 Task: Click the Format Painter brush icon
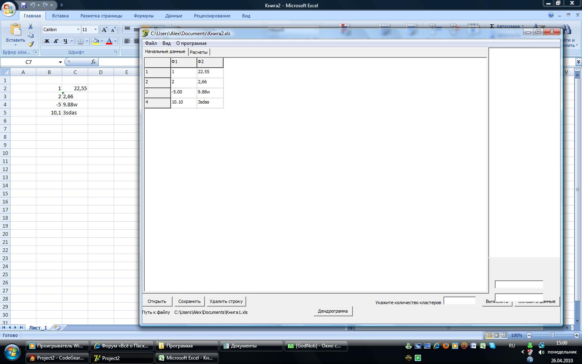pos(31,44)
